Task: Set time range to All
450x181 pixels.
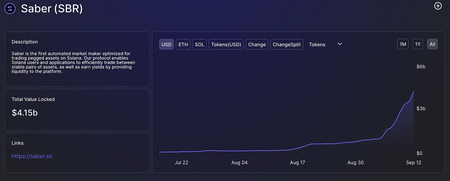Action: click(x=432, y=44)
